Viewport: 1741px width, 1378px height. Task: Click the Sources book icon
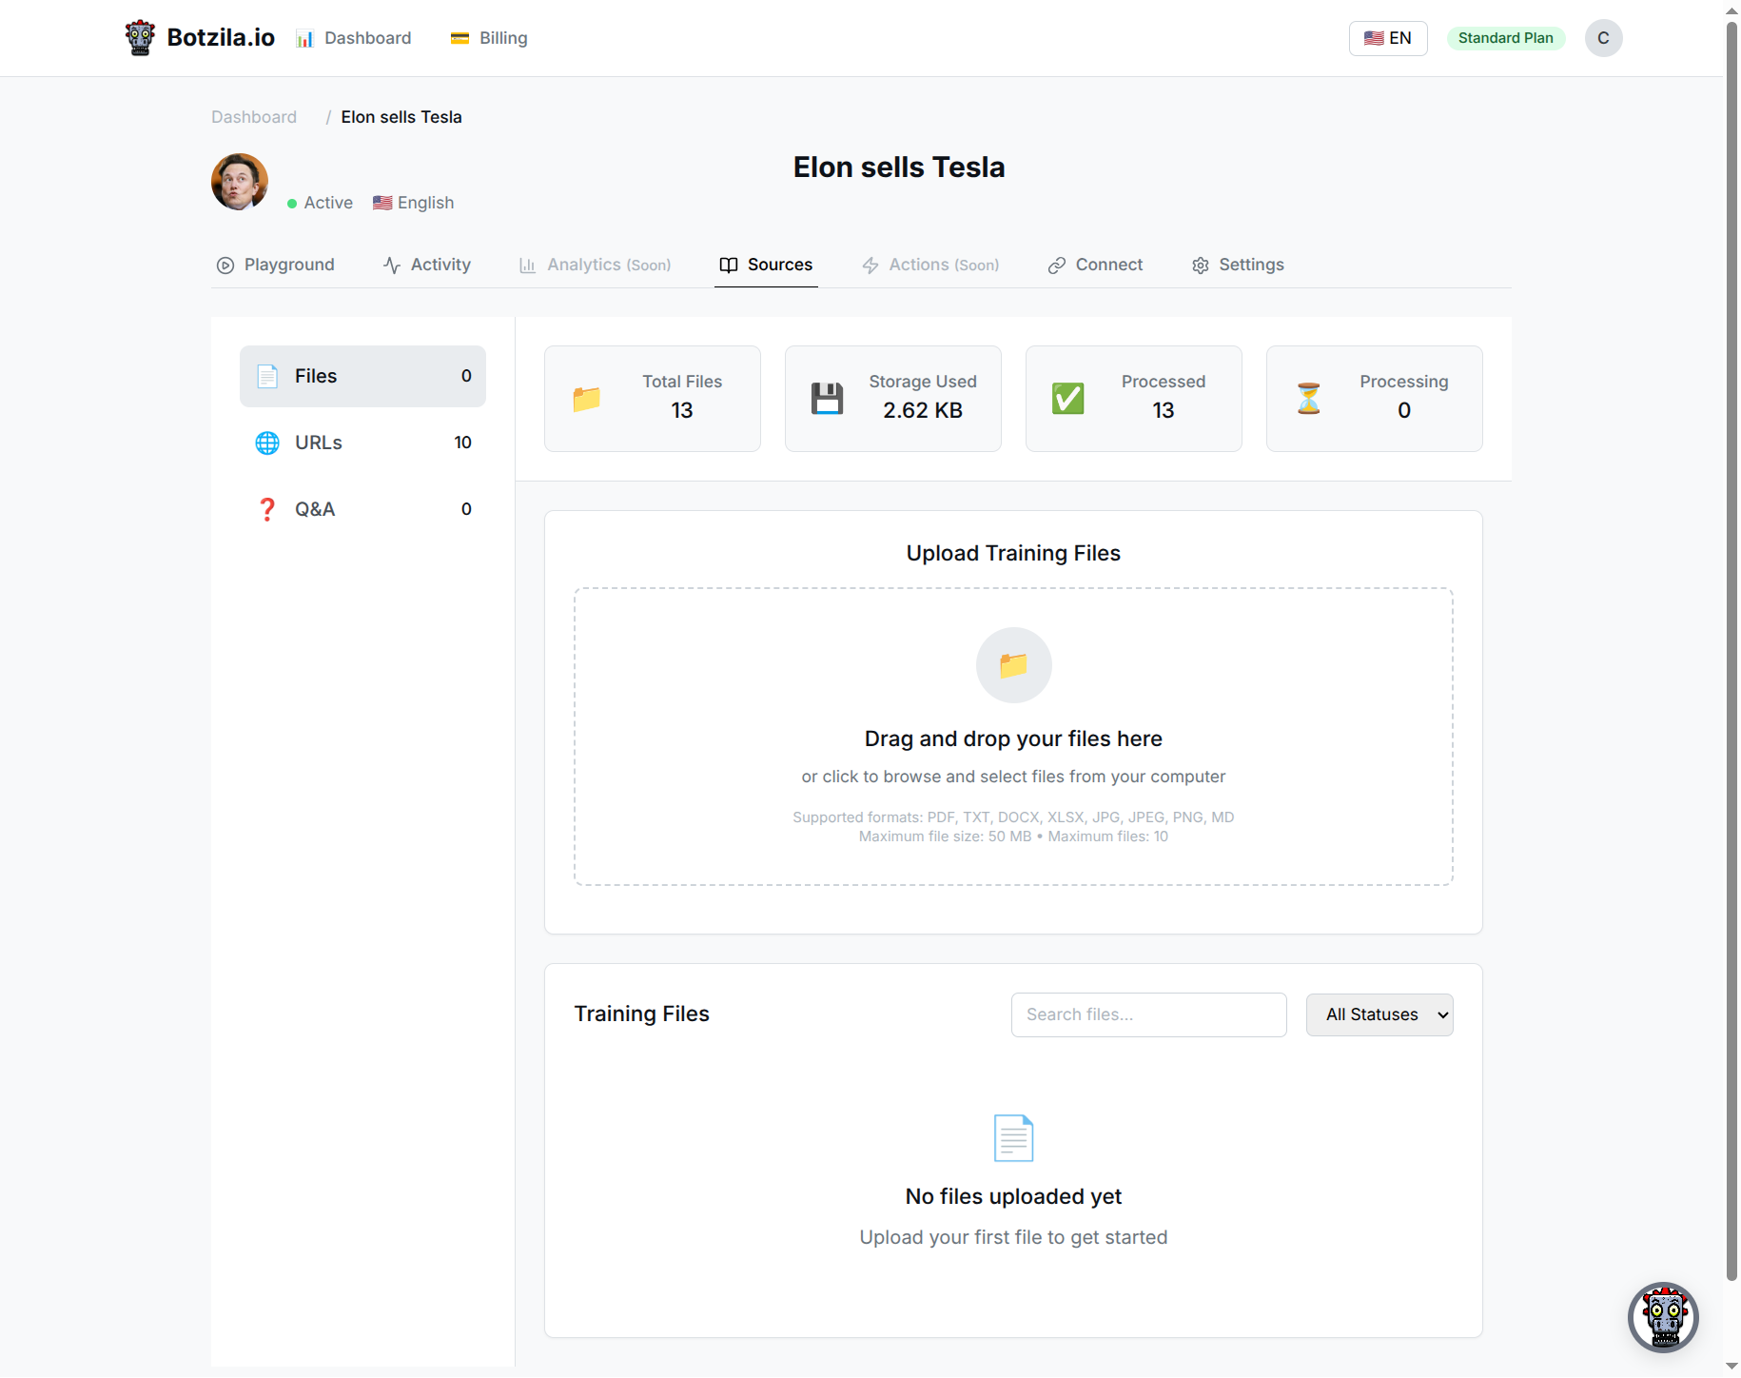tap(729, 266)
